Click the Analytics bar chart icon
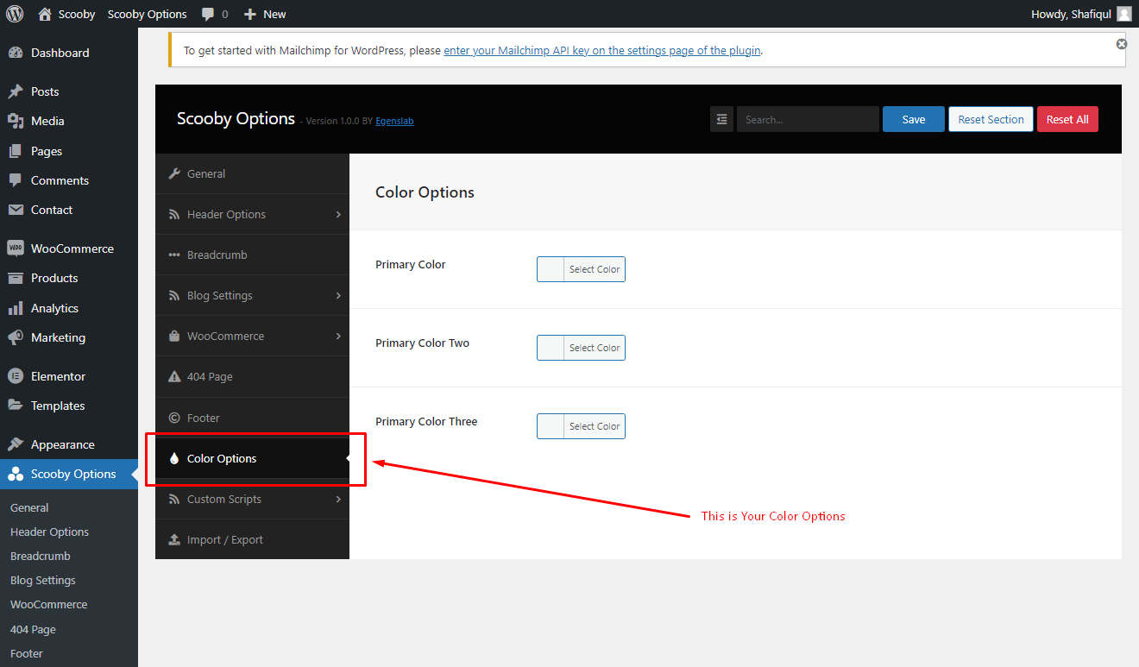 (x=16, y=308)
